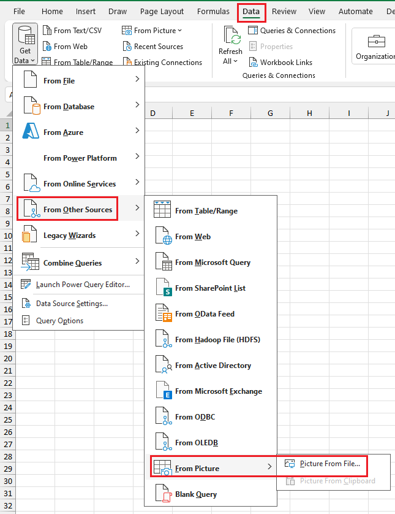Screen dimensions: 395x514
Task: Select row 20 header
Action: [x=7, y=359]
